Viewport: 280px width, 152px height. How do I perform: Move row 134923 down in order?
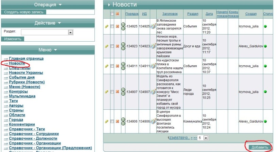coord(123,48)
